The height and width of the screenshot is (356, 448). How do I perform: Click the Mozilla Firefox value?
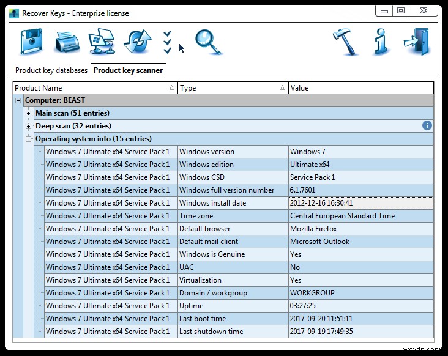pos(361,229)
